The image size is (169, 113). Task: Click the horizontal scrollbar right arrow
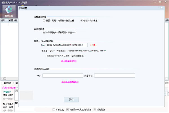tap(167, 79)
